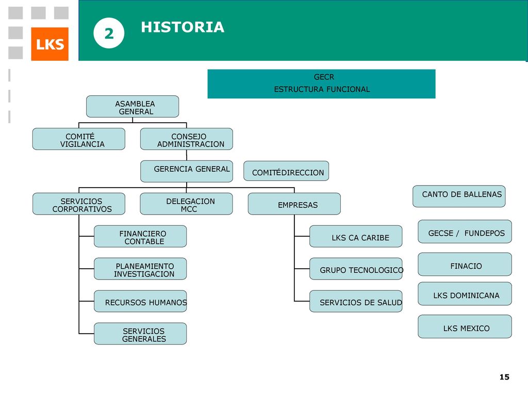Select the RECURSOS HUMANOS box
The height and width of the screenshot is (396, 528).
click(140, 301)
